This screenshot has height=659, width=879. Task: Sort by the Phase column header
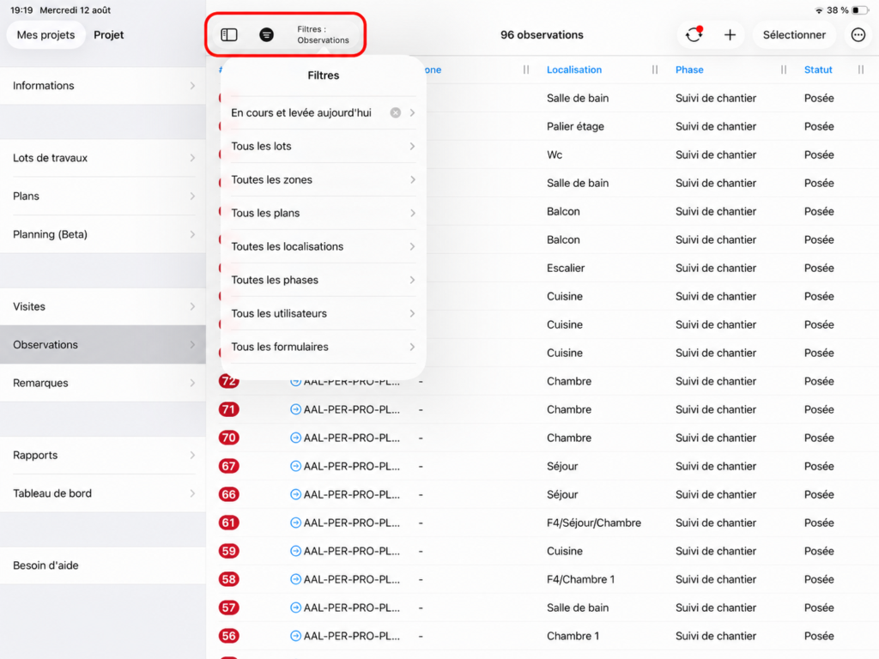(x=689, y=70)
